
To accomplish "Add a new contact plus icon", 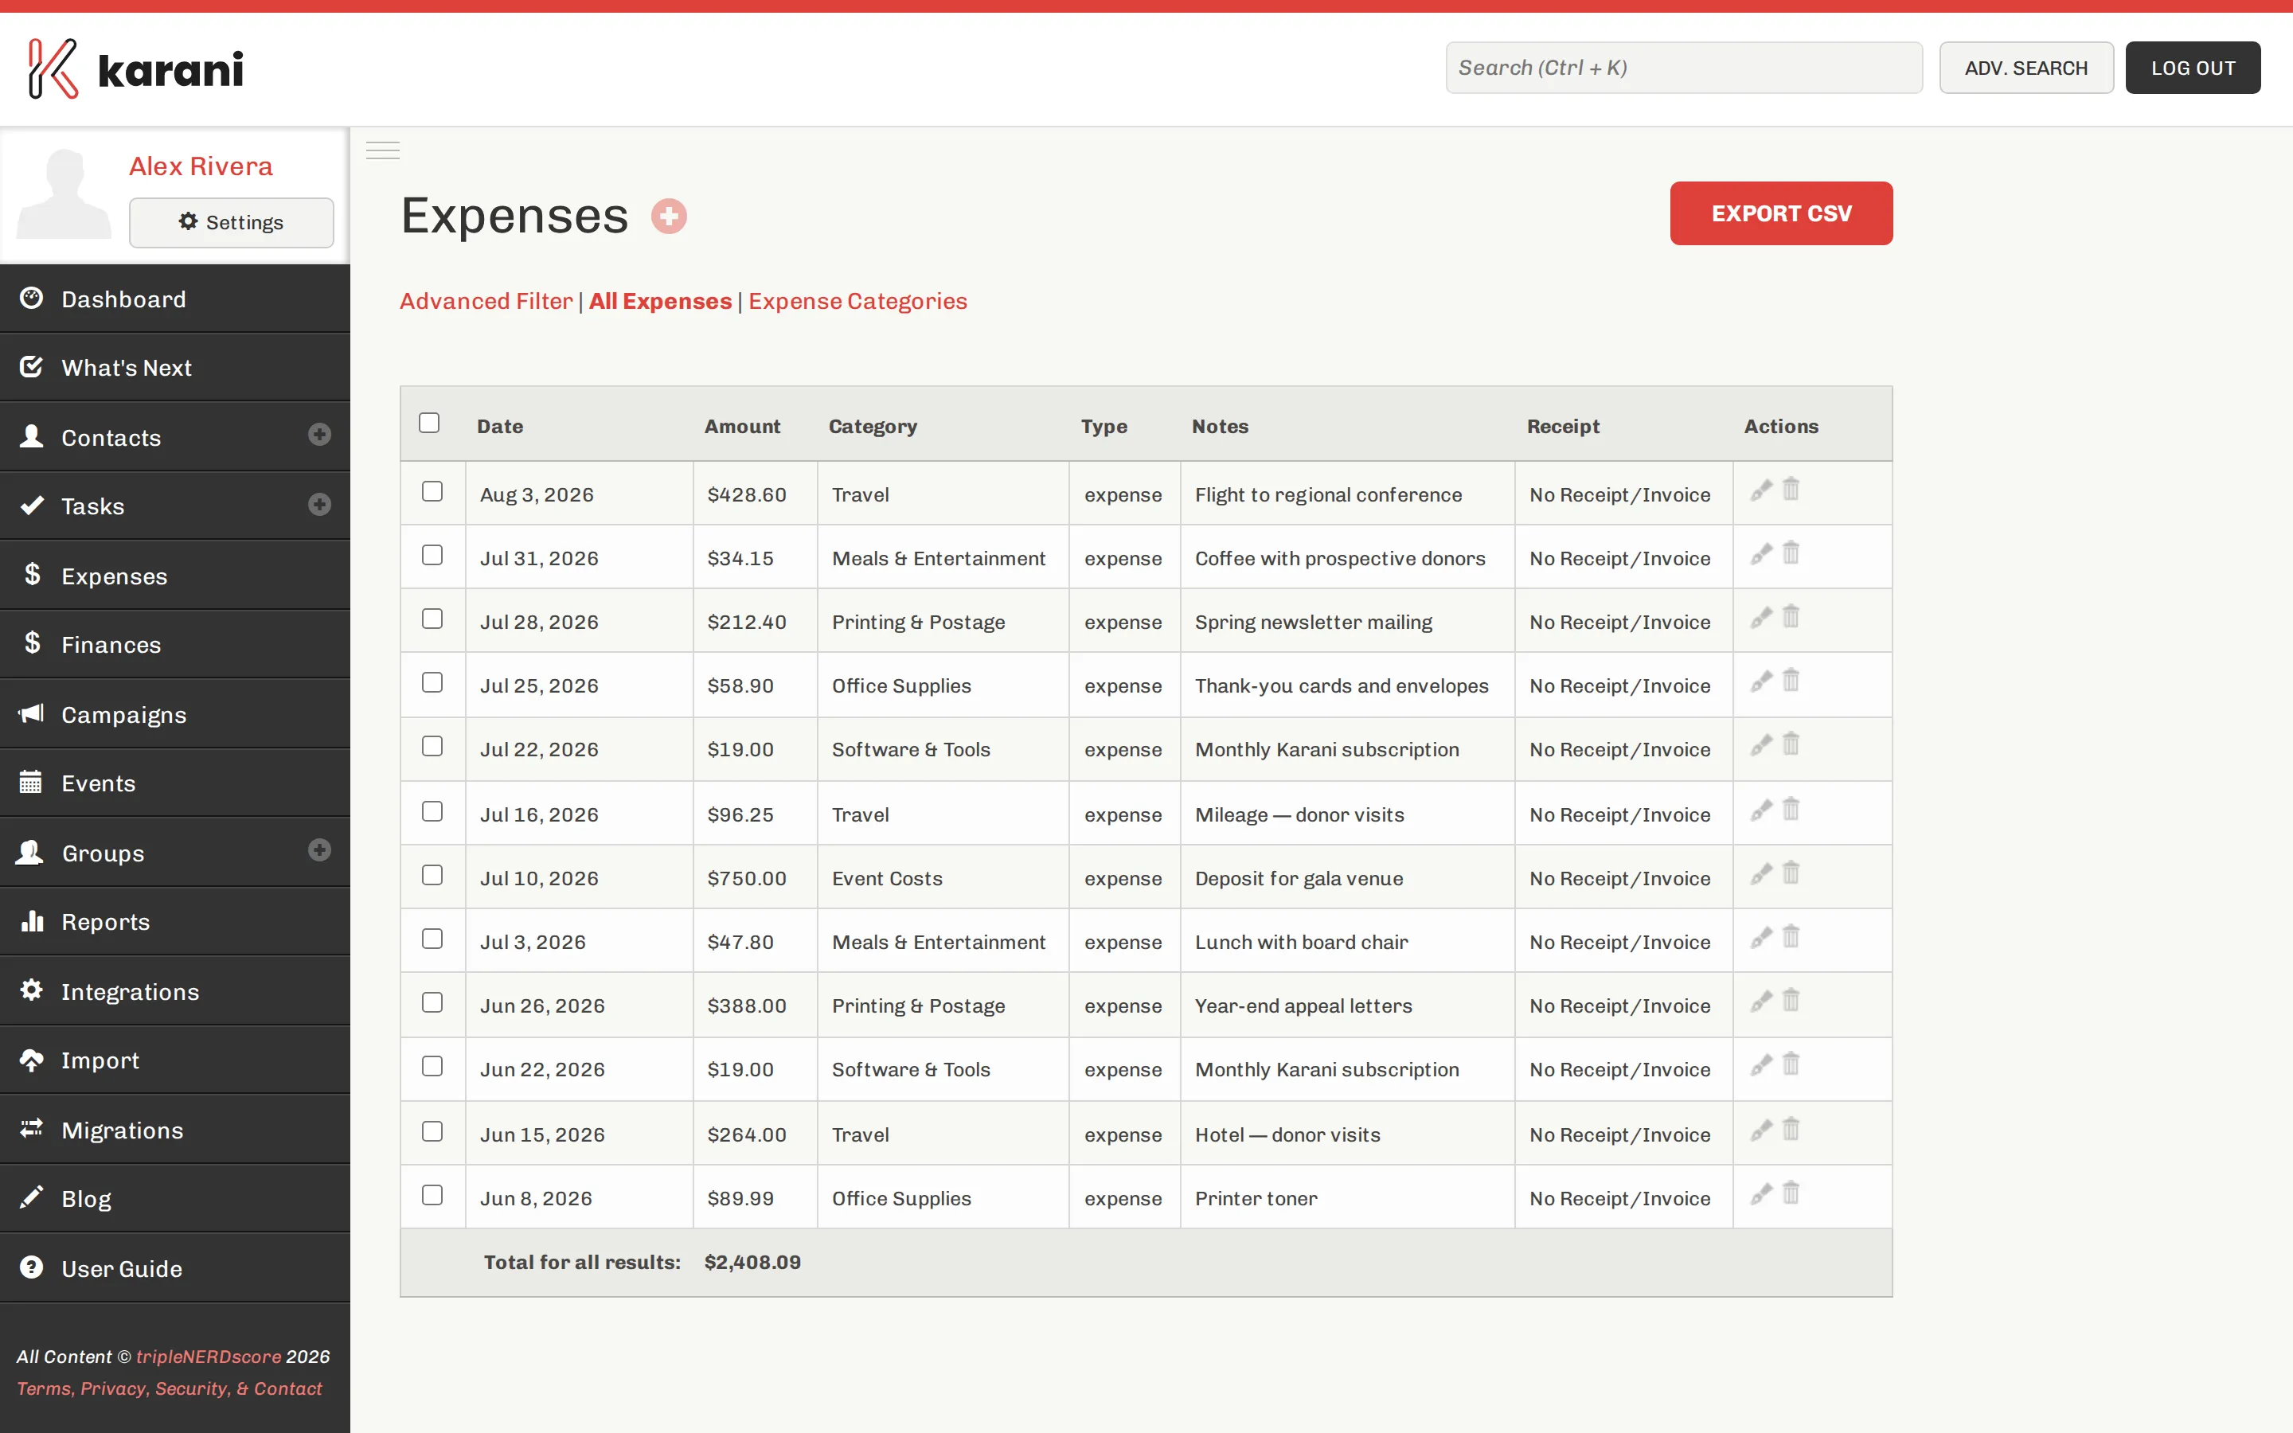I will [x=319, y=435].
